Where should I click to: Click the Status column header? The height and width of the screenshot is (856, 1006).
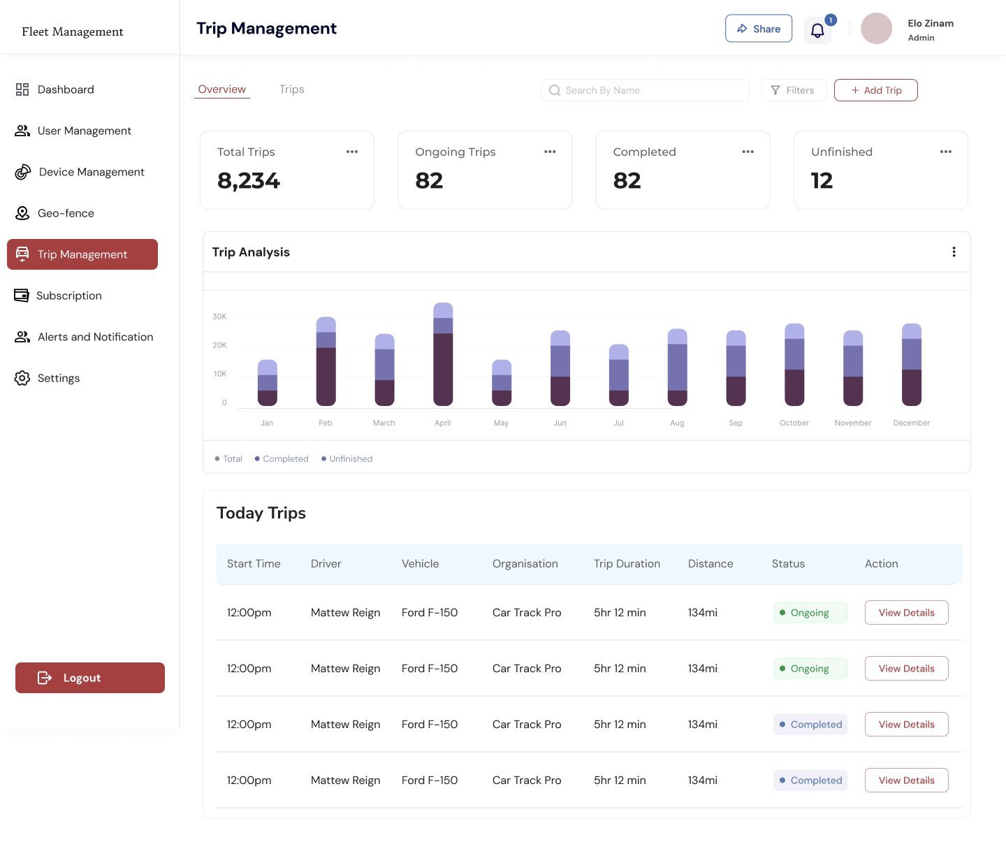click(788, 564)
